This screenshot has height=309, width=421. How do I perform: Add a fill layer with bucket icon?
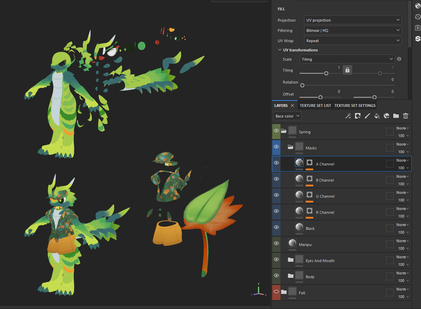click(x=377, y=116)
